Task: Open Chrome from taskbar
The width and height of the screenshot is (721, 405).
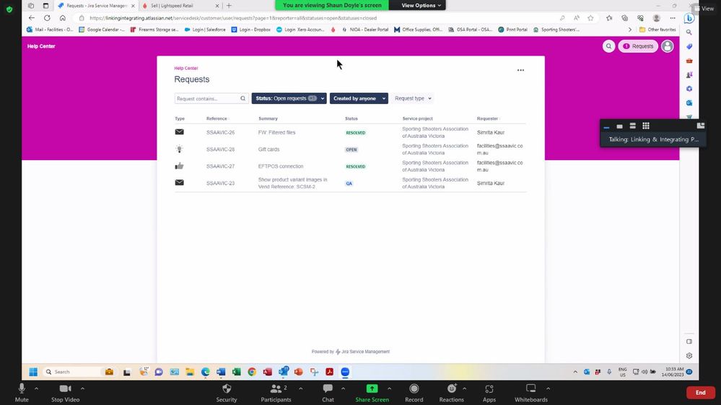Action: pyautogui.click(x=252, y=371)
